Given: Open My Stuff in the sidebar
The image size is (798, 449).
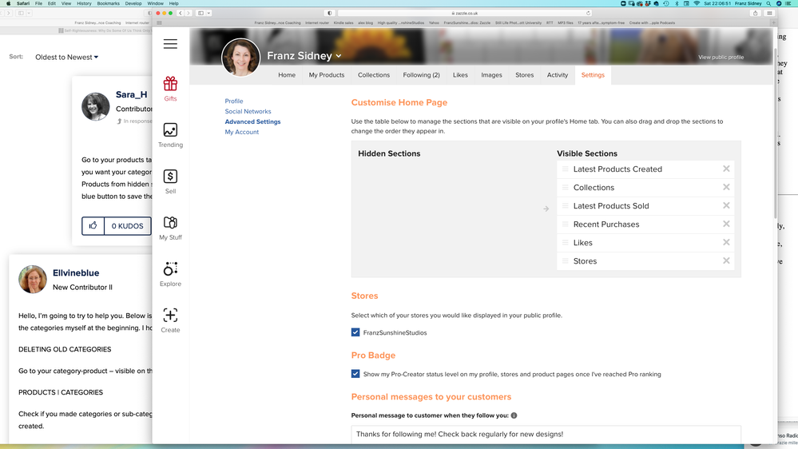Looking at the screenshot, I should (x=170, y=227).
